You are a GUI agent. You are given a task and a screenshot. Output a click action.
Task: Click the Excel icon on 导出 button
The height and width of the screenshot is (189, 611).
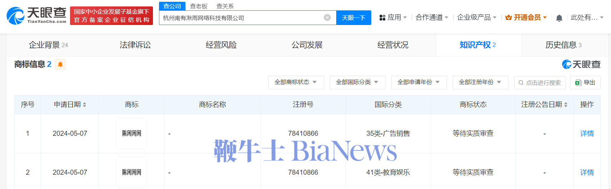click(x=578, y=83)
